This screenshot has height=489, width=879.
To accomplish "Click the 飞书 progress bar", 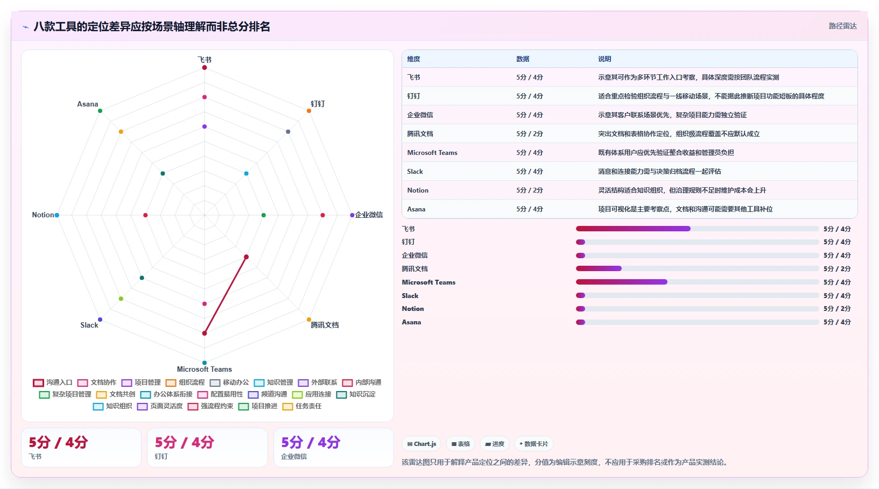I will (x=697, y=229).
